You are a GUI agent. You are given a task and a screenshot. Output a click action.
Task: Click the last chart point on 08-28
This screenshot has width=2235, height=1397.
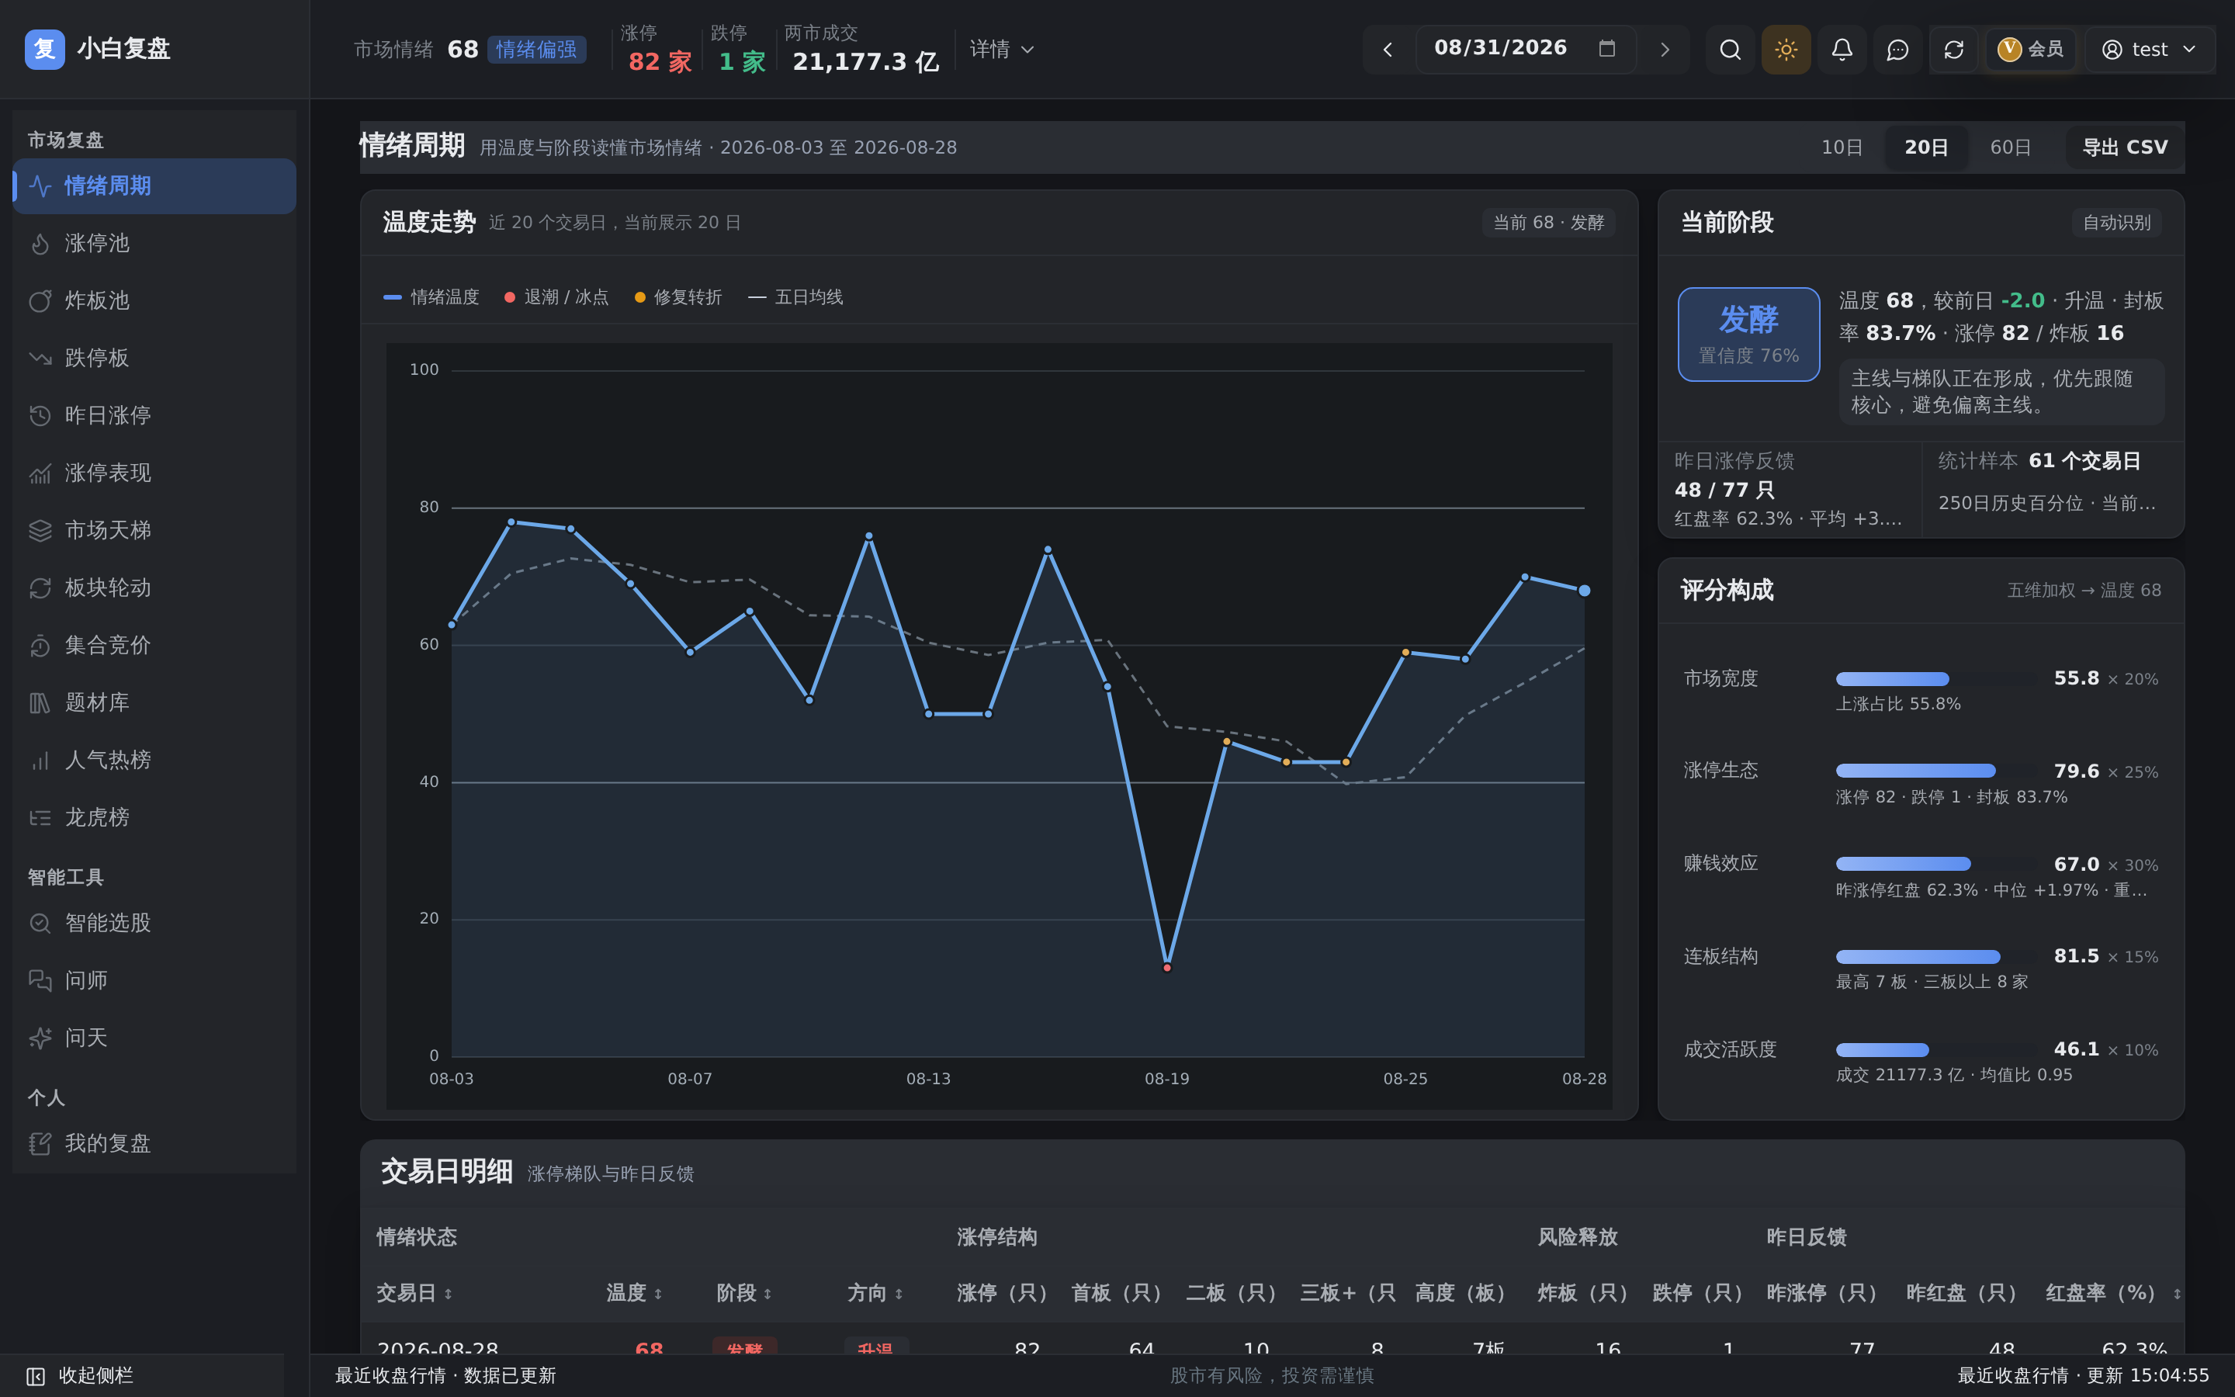coord(1584,591)
